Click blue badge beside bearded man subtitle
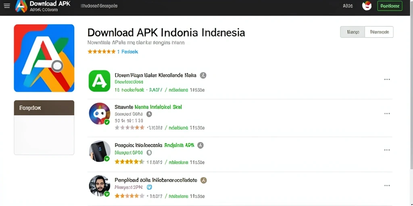Image resolution: width=413 pixels, height=206 pixels. click(149, 187)
